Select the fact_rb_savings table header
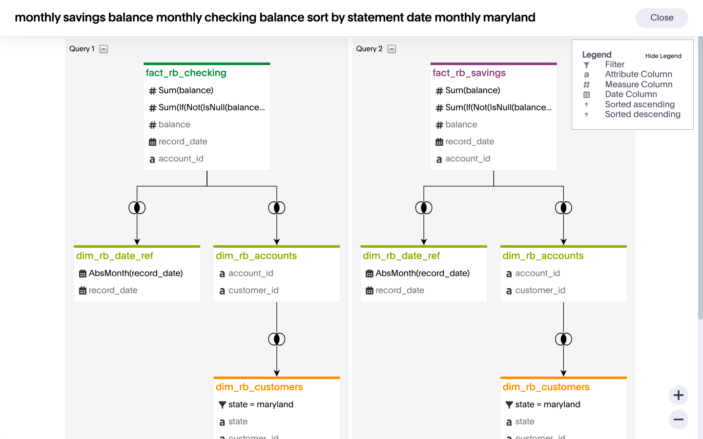Screen dimensions: 703x439 pos(469,73)
